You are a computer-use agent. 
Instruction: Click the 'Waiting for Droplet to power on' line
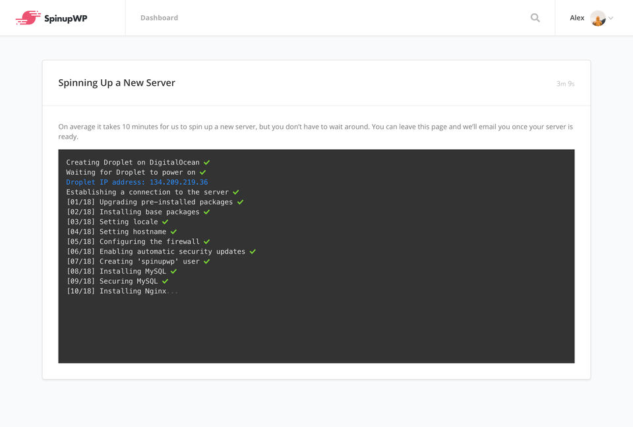(x=136, y=172)
